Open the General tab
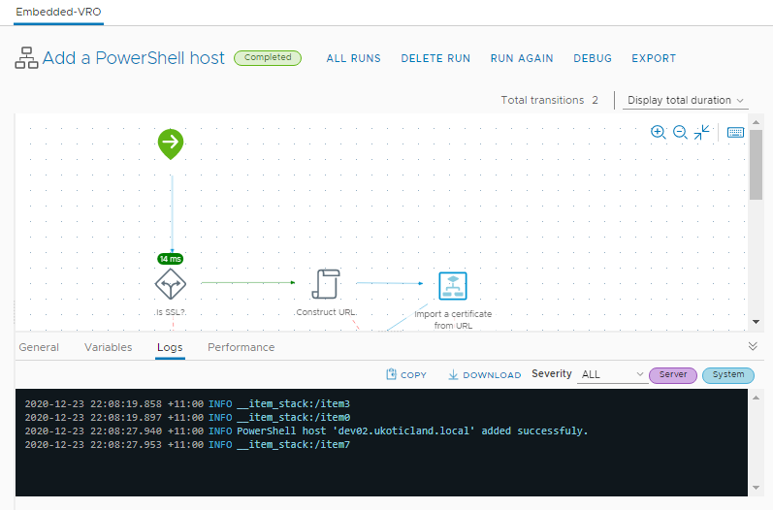Image resolution: width=773 pixels, height=510 pixels. tap(39, 347)
